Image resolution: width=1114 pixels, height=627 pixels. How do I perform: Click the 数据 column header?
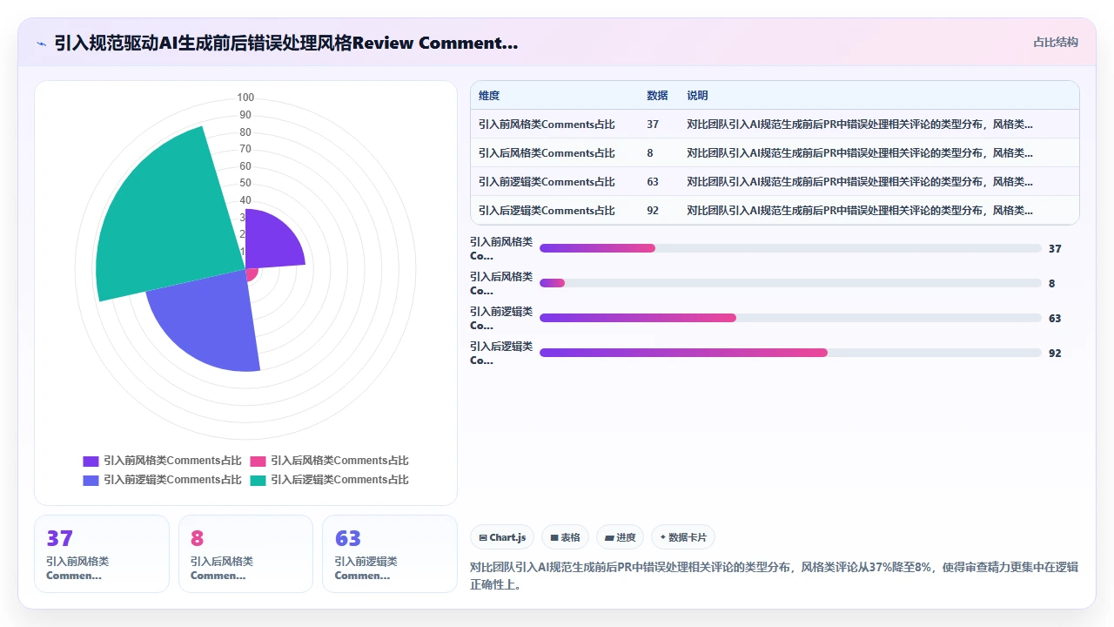[x=657, y=96]
